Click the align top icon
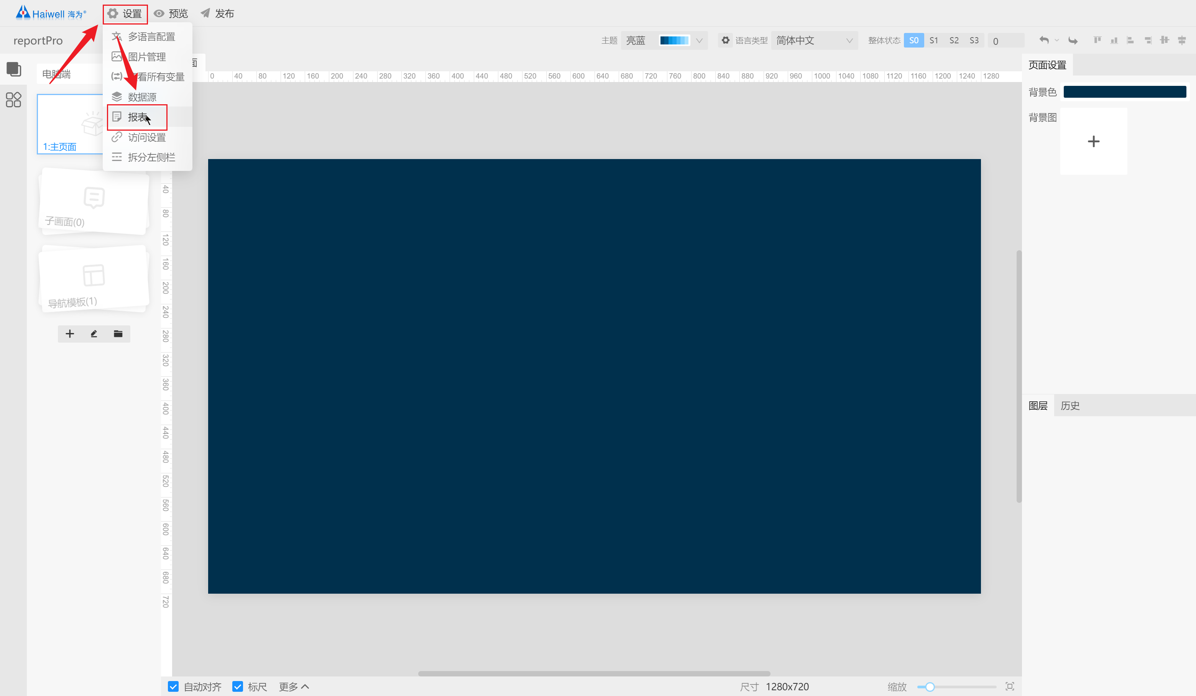 click(x=1097, y=40)
